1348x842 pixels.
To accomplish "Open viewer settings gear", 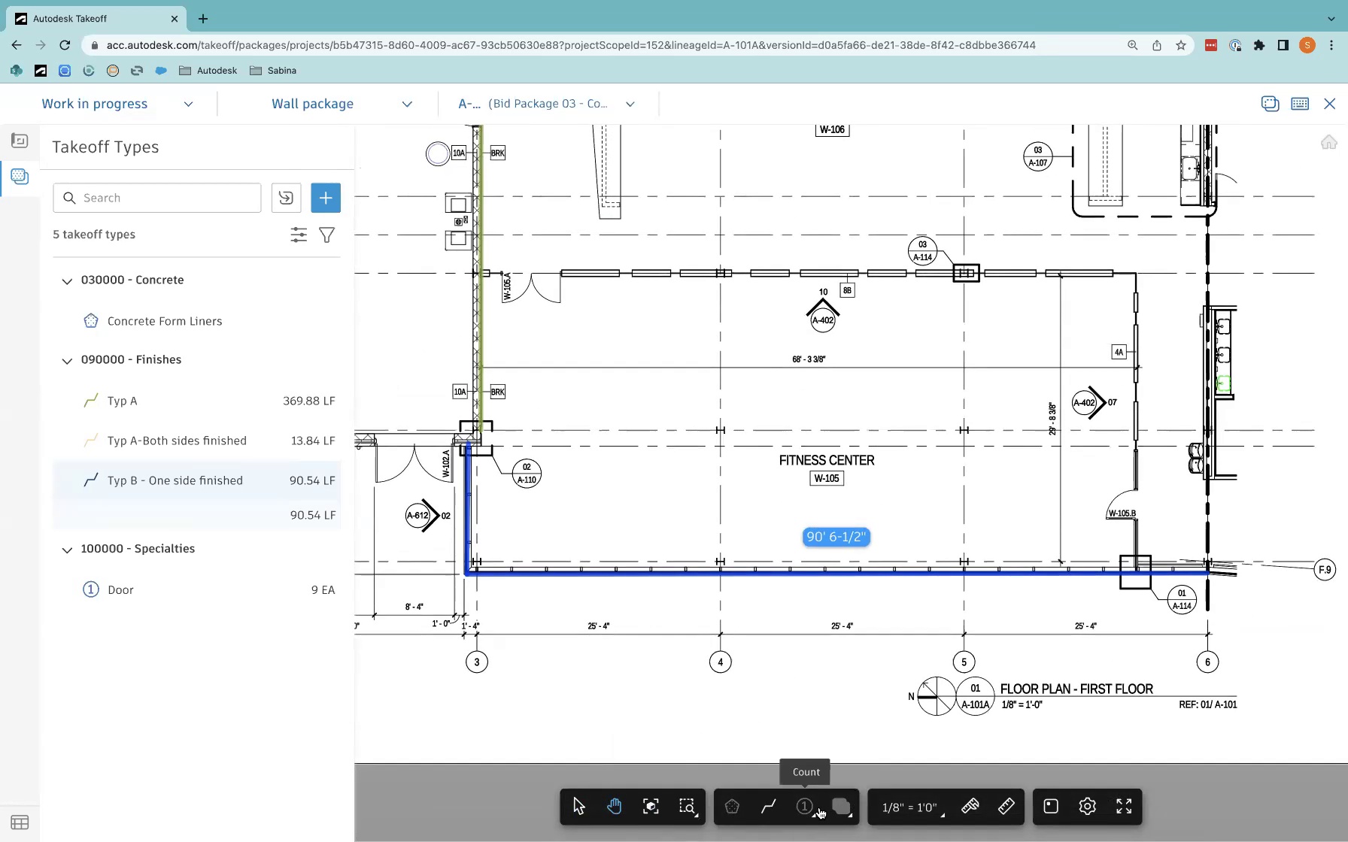I will point(1087,806).
